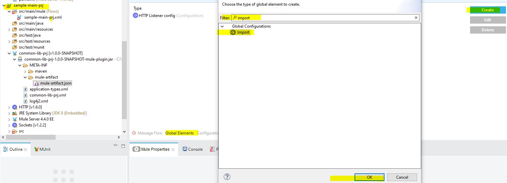The height and width of the screenshot is (183, 507).
Task: Expand the src/main/resources folder node
Action: pos(9,29)
